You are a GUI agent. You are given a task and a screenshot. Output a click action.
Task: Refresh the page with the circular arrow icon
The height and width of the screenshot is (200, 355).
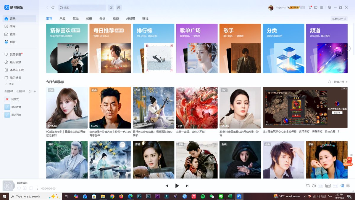click(53, 7)
